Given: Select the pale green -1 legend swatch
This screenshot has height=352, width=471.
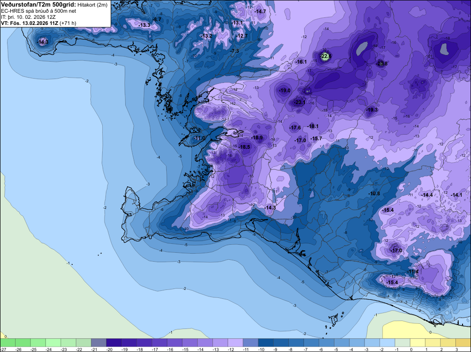Looking at the screenshot, I should [403, 343].
